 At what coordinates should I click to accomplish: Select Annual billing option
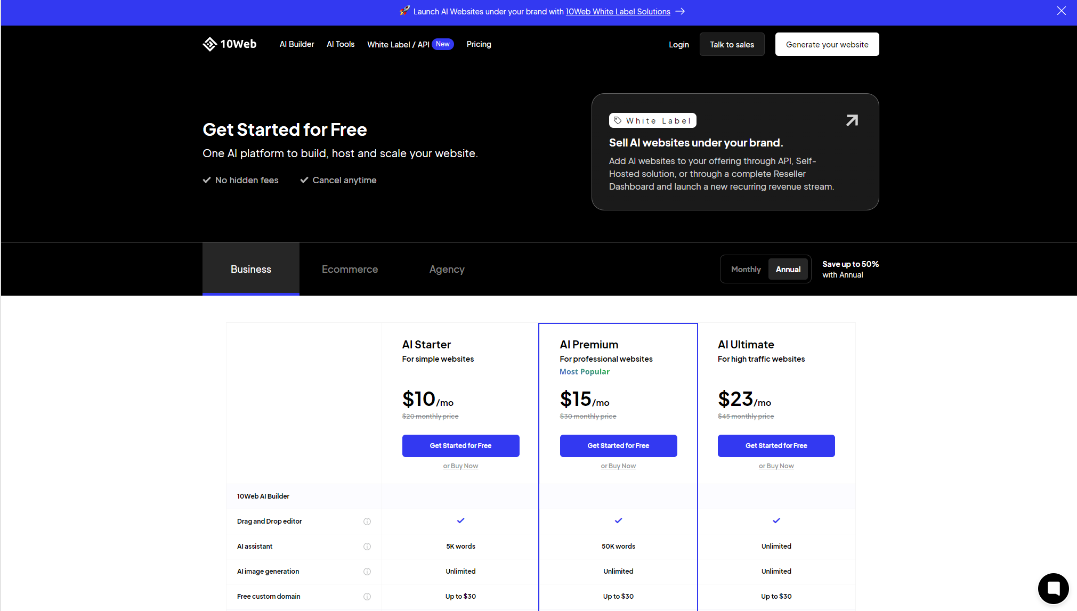point(788,270)
